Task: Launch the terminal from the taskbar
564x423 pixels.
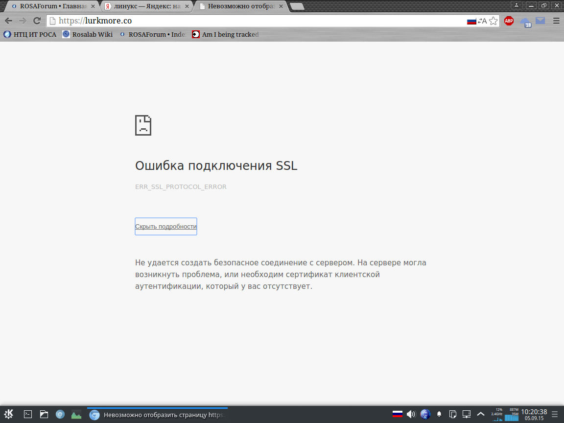Action: tap(28, 414)
